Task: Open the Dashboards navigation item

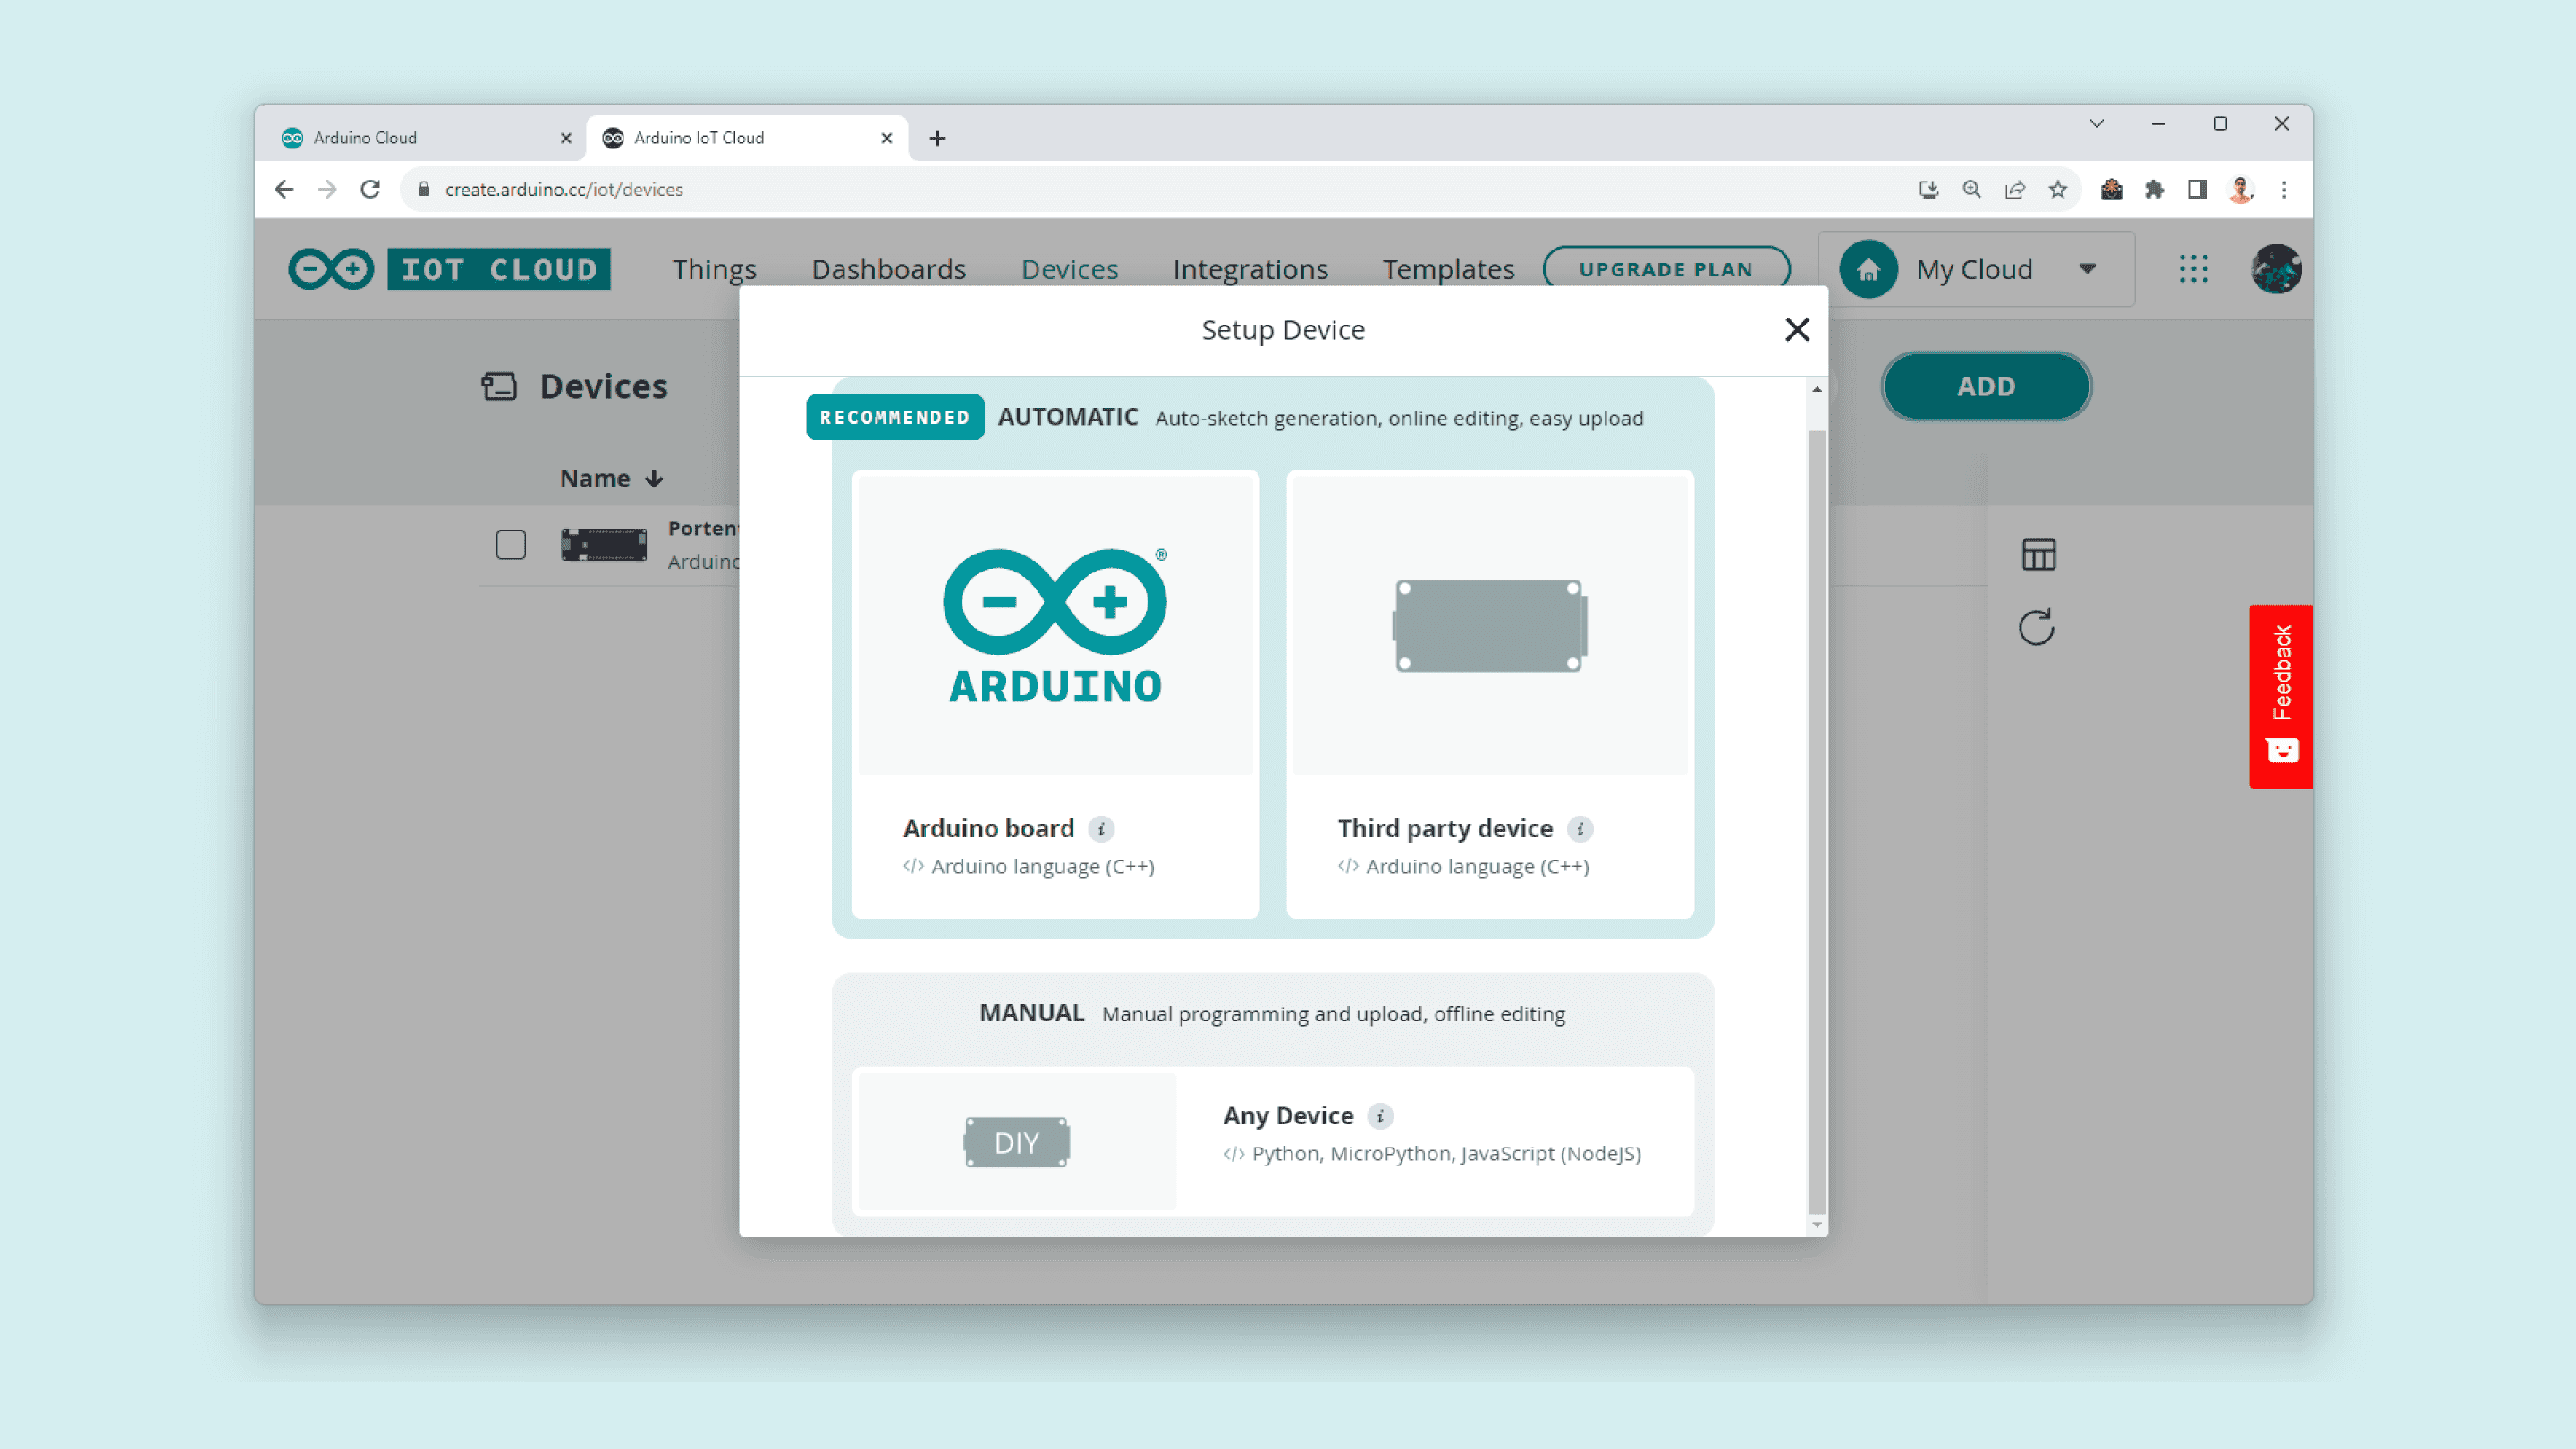Action: [x=888, y=270]
